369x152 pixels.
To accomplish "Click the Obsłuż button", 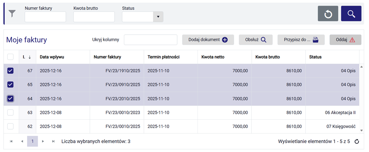I will (256, 40).
